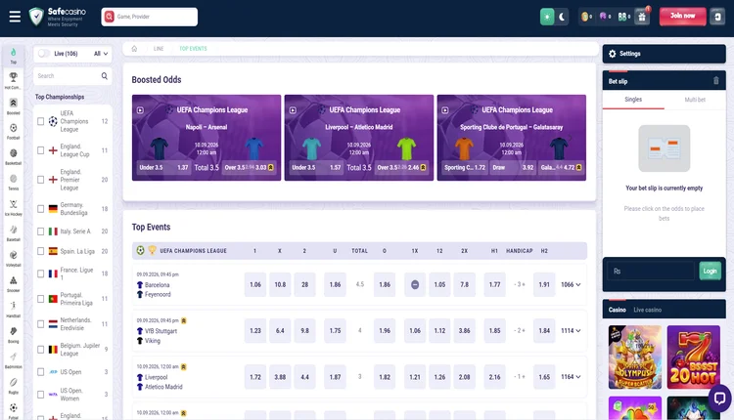
Task: Expand VfB Stuttgart–Viking 1114 markets
Action: point(571,330)
